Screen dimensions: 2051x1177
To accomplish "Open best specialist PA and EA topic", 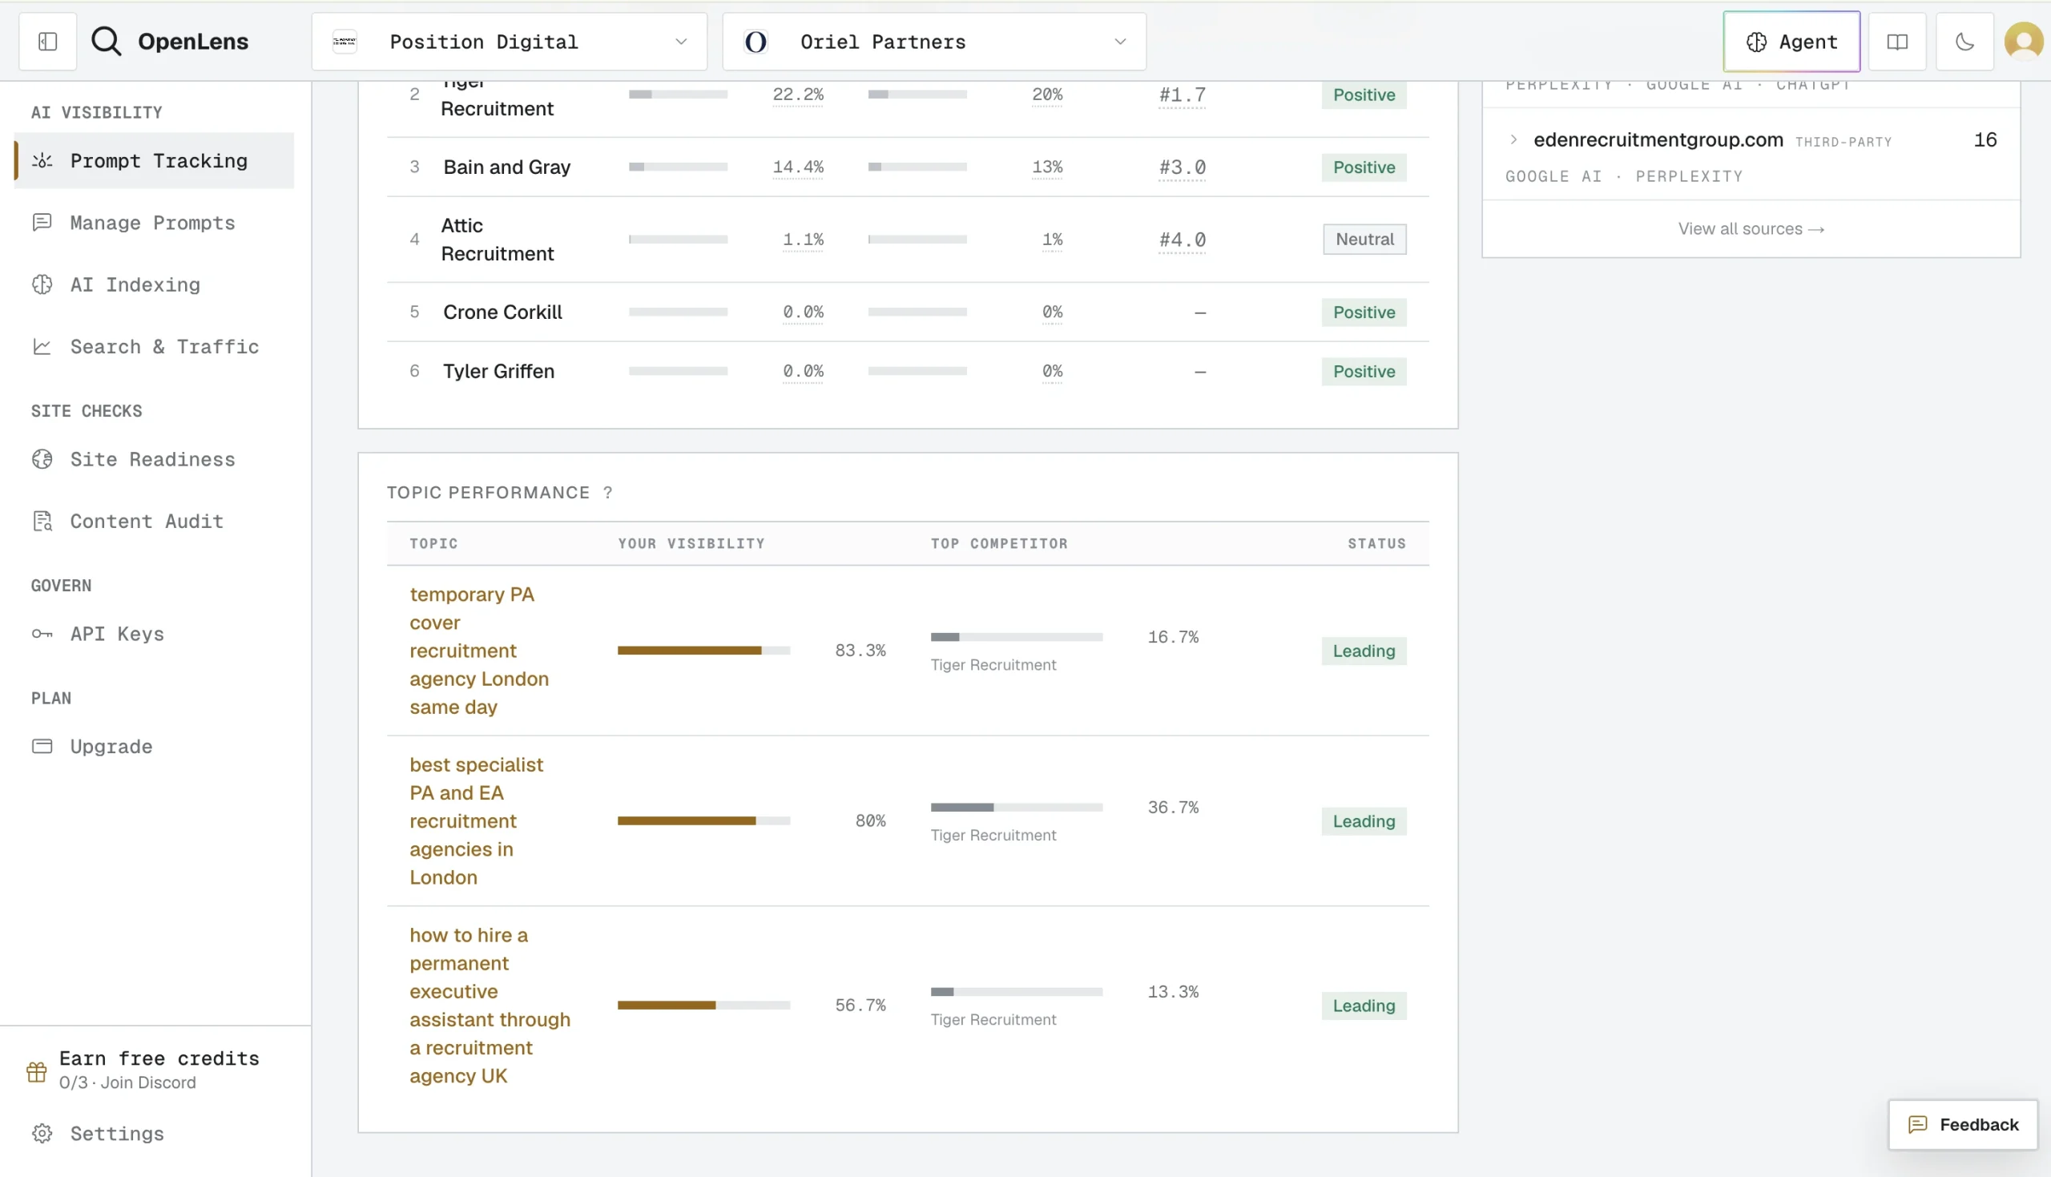I will click(477, 820).
